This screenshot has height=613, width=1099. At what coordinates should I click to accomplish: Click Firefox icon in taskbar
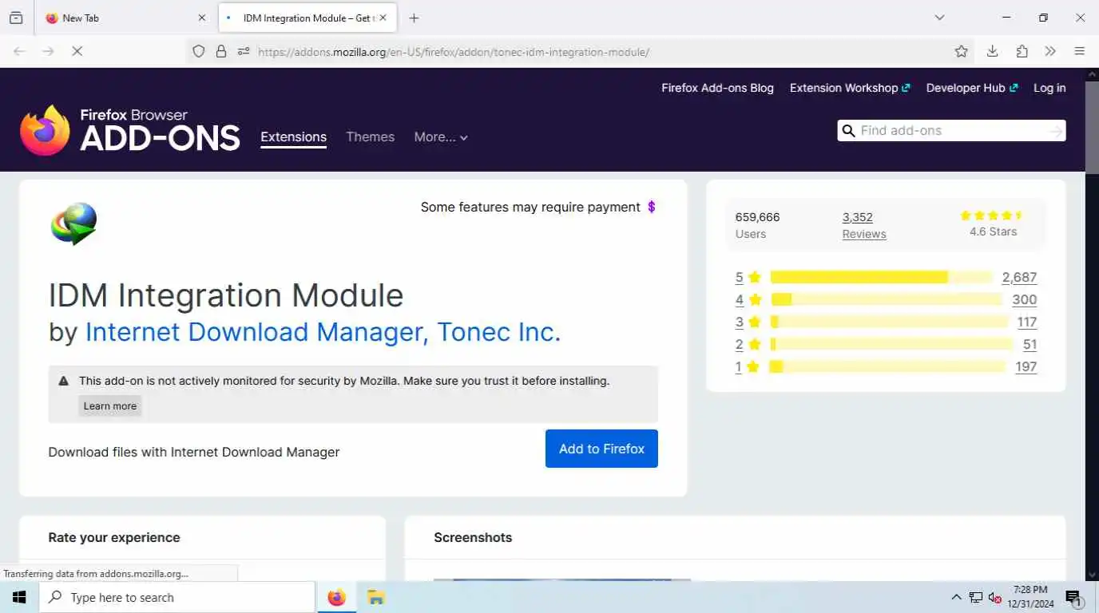coord(337,597)
